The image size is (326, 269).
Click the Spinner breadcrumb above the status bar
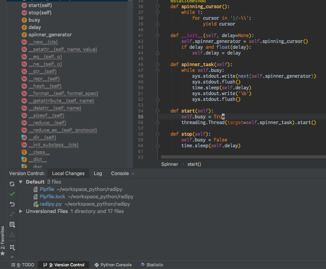pyautogui.click(x=169, y=164)
